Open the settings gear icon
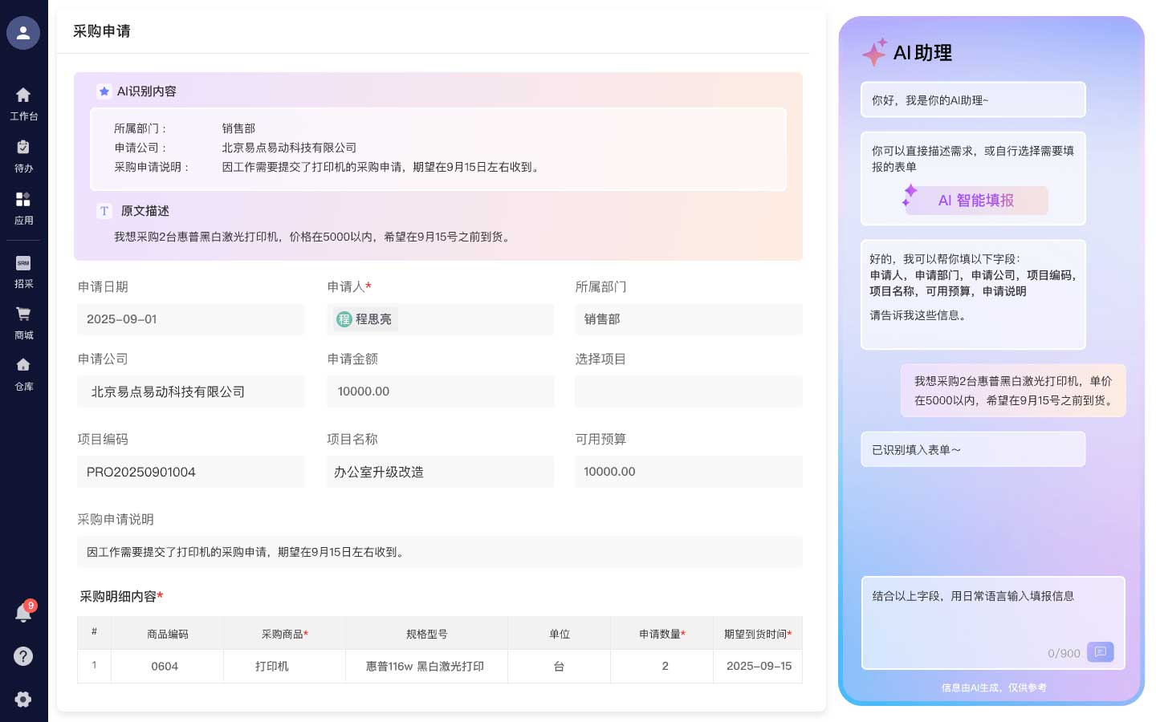 23,699
